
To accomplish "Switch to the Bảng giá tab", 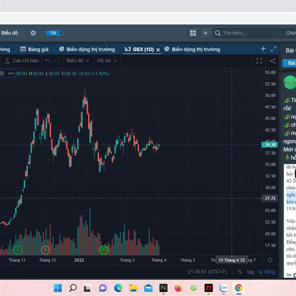I will pyautogui.click(x=35, y=49).
